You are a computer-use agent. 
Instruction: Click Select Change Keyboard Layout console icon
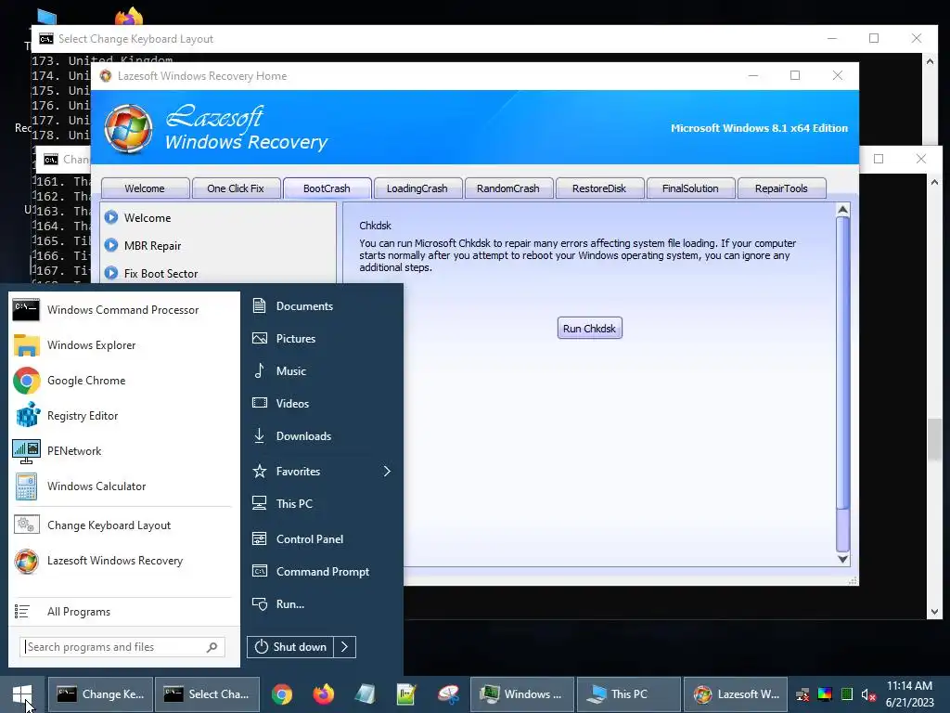46,39
